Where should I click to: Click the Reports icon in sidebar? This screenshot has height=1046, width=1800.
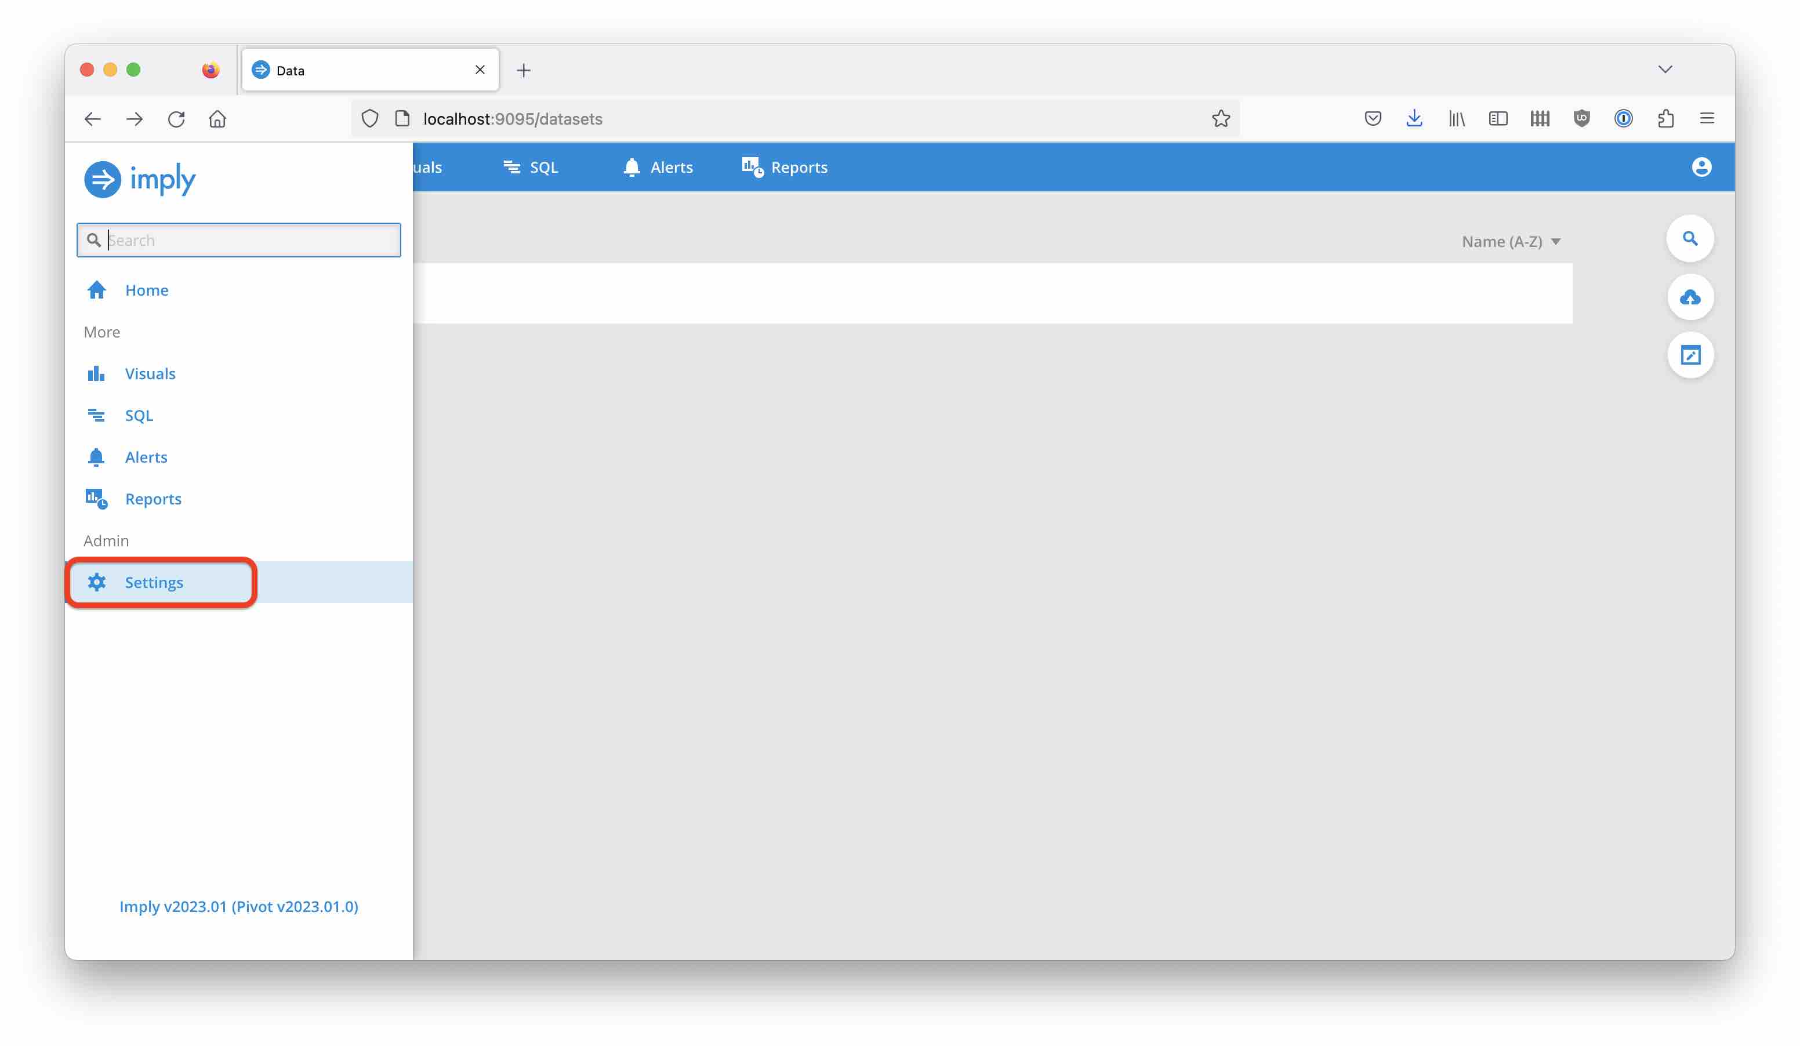tap(96, 498)
